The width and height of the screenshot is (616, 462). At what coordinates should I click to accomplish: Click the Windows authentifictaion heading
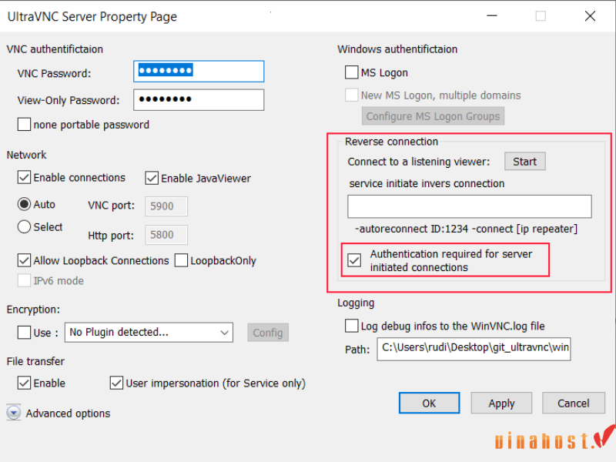(397, 49)
